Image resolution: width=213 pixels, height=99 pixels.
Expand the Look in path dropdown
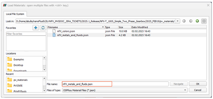(178, 21)
